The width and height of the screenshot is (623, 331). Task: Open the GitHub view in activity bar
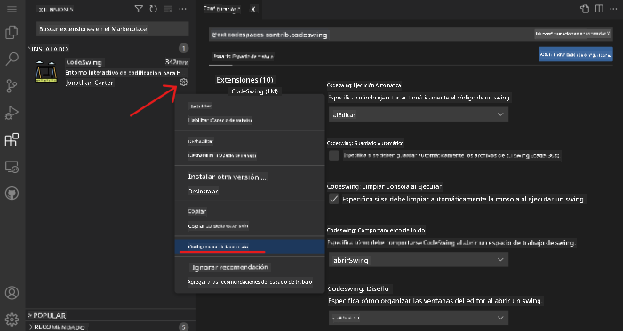click(12, 193)
